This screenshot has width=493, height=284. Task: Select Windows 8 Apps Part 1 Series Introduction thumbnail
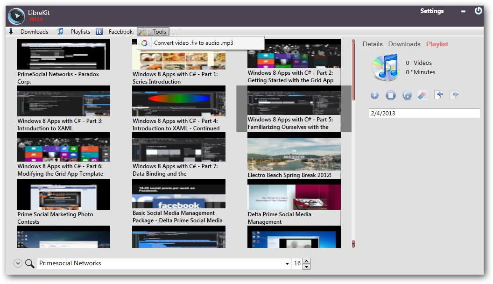179,60
